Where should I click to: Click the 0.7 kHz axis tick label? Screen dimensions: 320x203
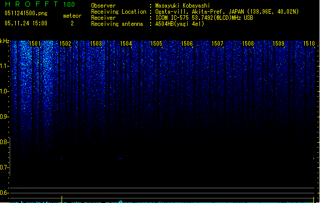click(x=4, y=167)
